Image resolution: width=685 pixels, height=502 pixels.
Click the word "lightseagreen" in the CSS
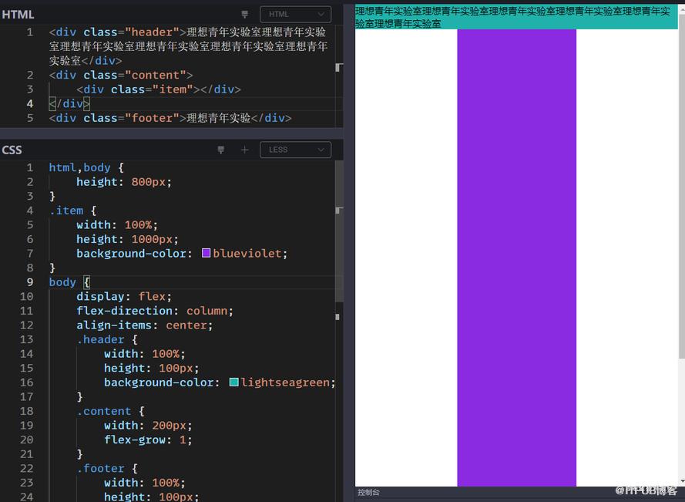pyautogui.click(x=285, y=382)
